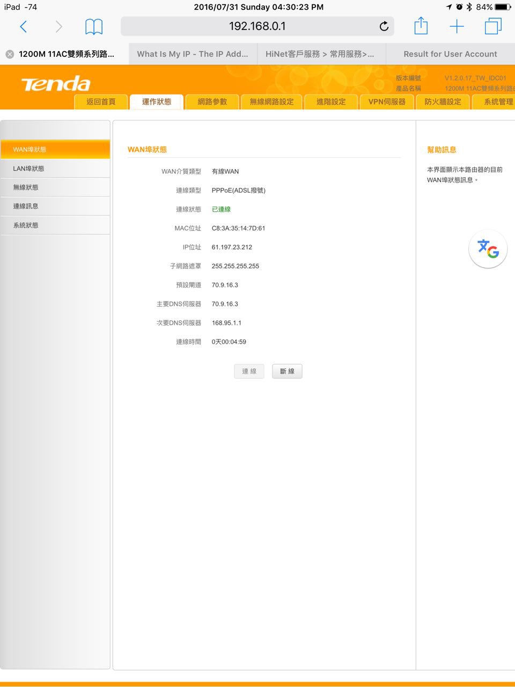Screen dimensions: 515x687
Task: Open the VPN伺服器 menu tab
Action: pyautogui.click(x=387, y=102)
